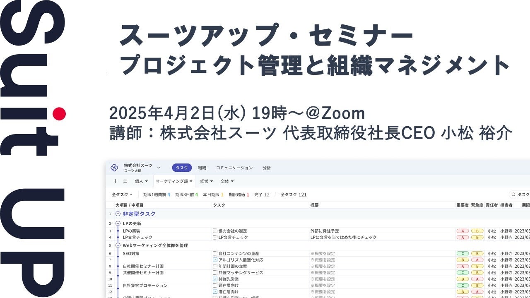
Task: Select the 共催開催セミナー計画 item cell
Action: 143,273
